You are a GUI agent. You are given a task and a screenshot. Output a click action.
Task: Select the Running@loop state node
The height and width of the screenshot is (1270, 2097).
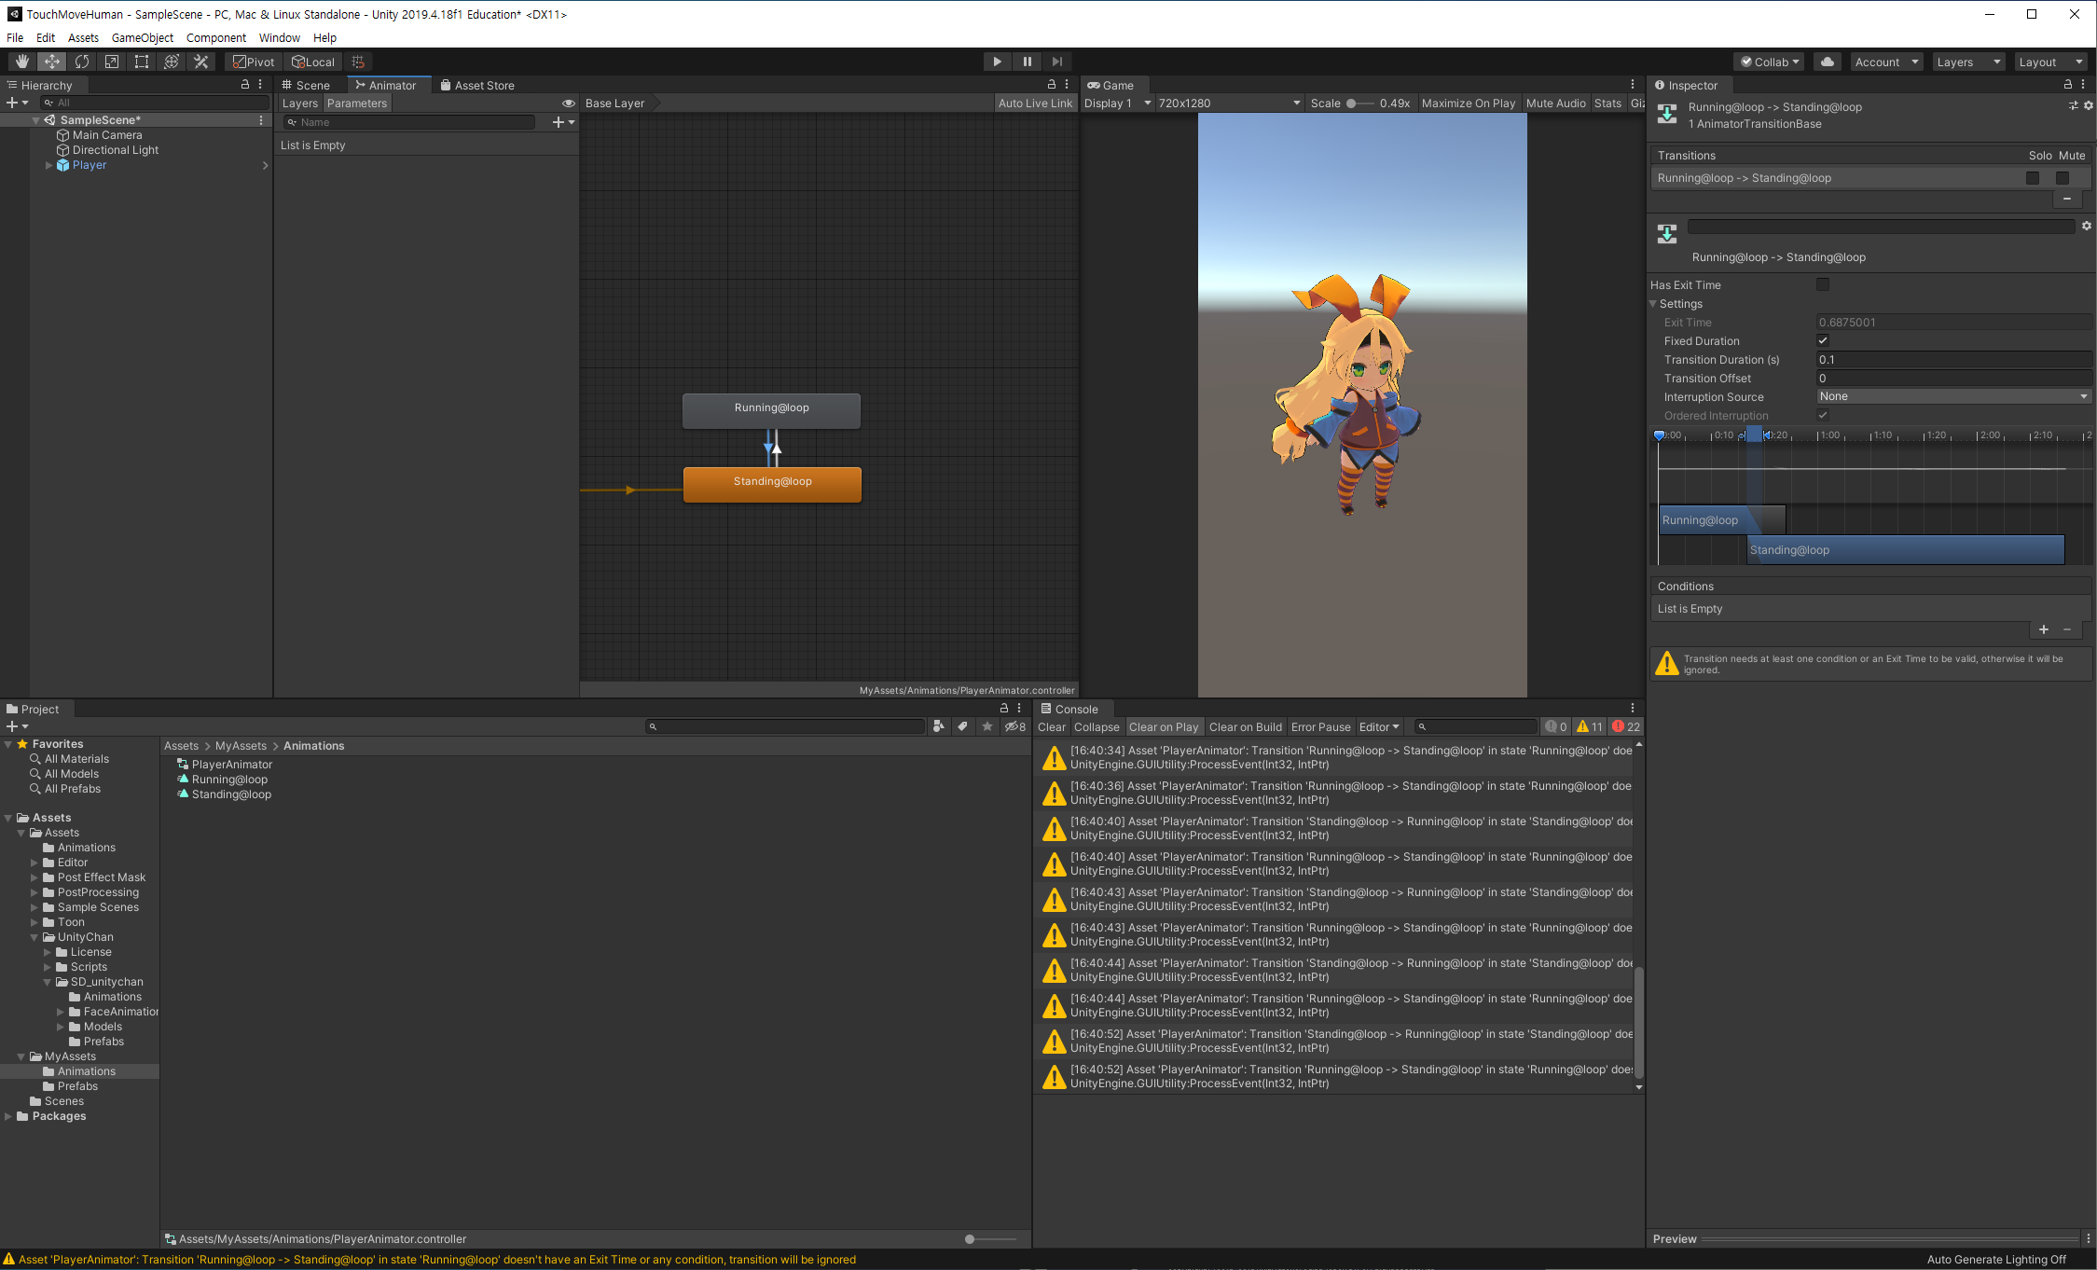(771, 409)
